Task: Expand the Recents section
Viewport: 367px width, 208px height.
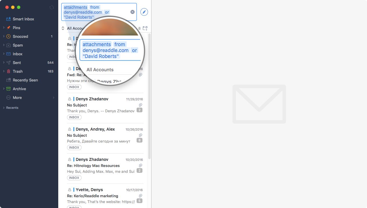Action: (x=3, y=108)
